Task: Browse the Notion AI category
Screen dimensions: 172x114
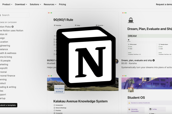Action: [4, 34]
